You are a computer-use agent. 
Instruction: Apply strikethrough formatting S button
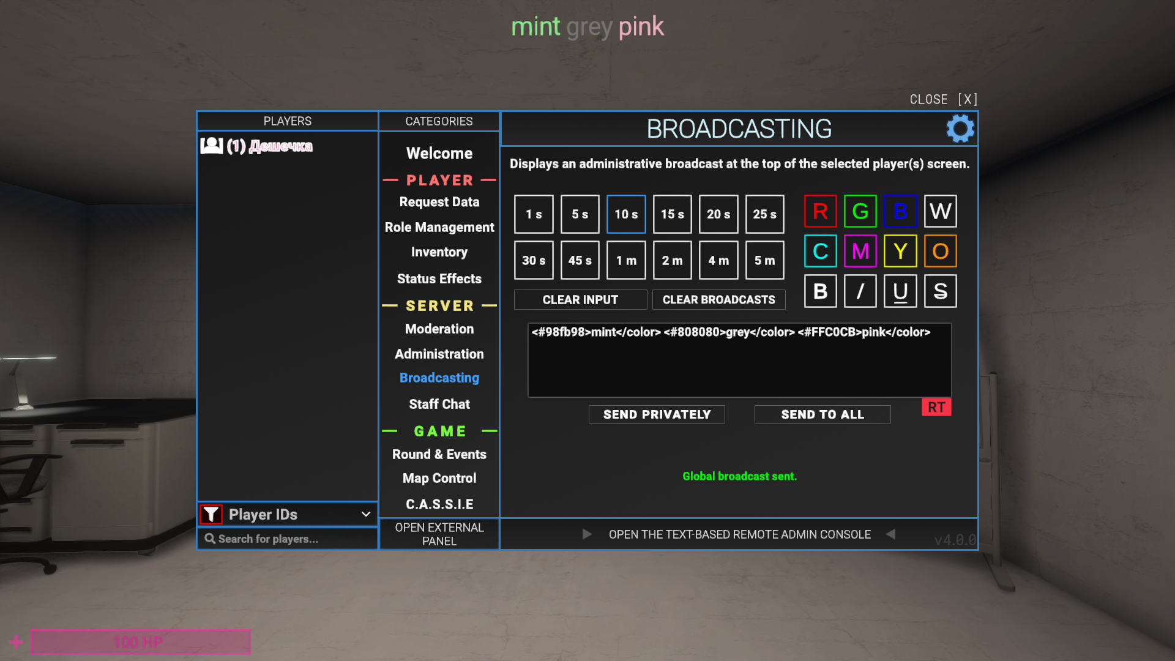tap(940, 291)
